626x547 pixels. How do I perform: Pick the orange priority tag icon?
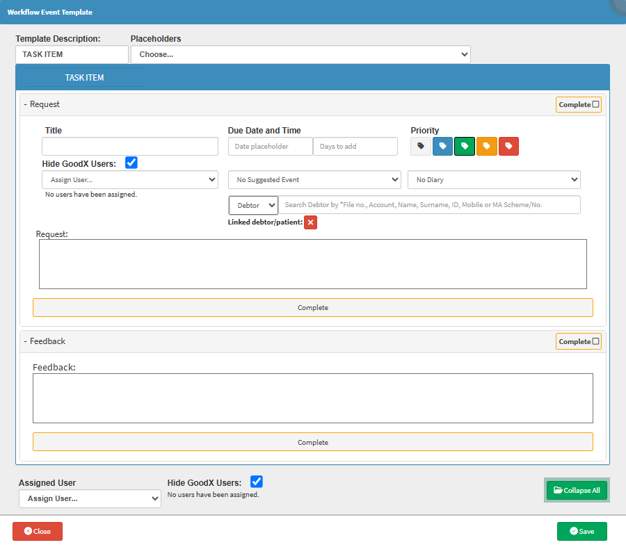click(x=487, y=146)
